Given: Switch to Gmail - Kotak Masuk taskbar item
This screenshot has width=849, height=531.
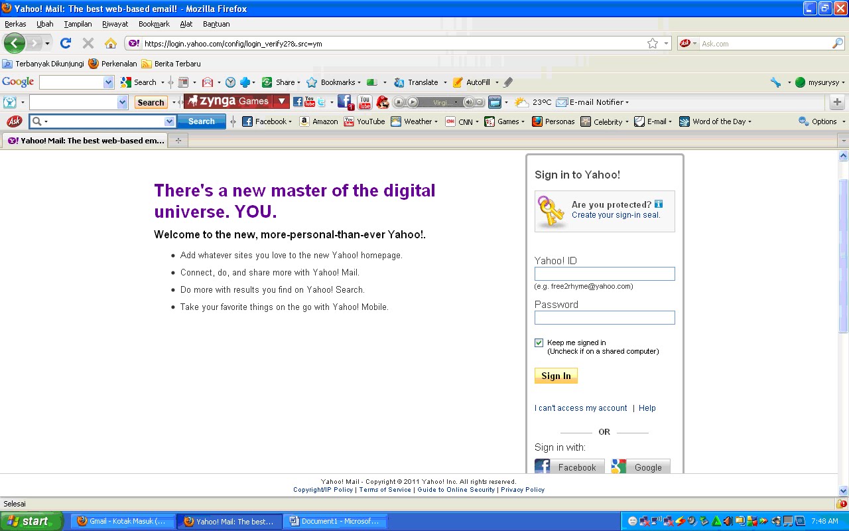Looking at the screenshot, I should click(124, 522).
